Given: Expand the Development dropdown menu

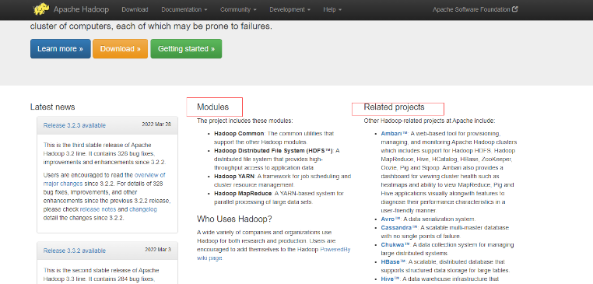Looking at the screenshot, I should [290, 9].
